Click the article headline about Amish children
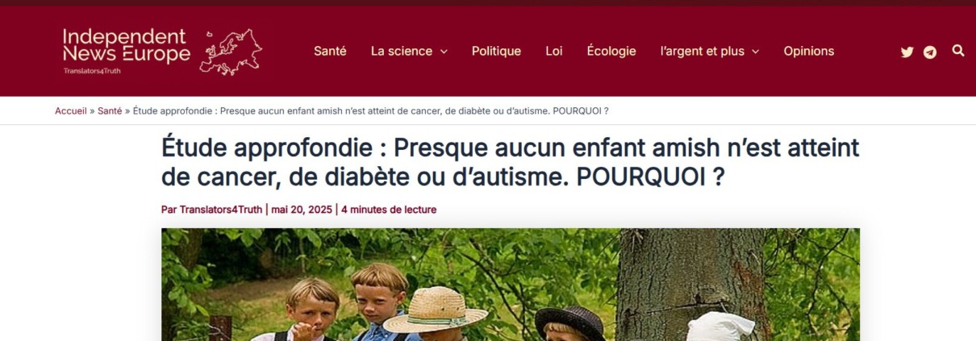This screenshot has height=341, width=976. 511,163
